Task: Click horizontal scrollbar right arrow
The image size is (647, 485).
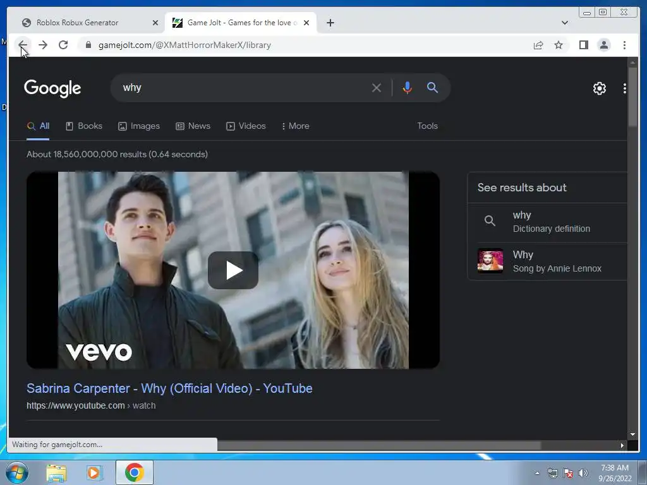Action: click(x=622, y=445)
